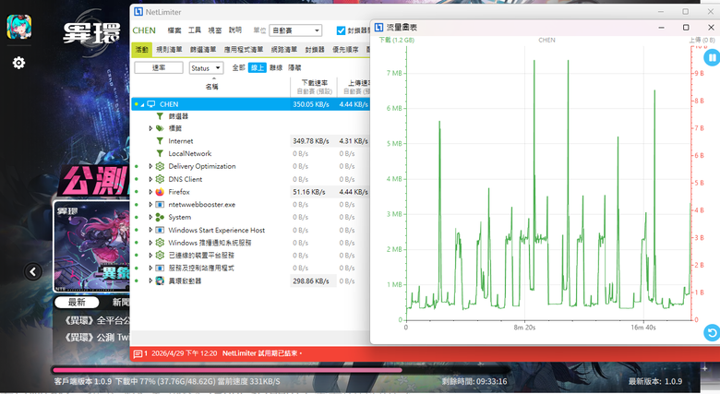
Task: Click the NetLimiter logo in the title bar
Action: point(138,11)
